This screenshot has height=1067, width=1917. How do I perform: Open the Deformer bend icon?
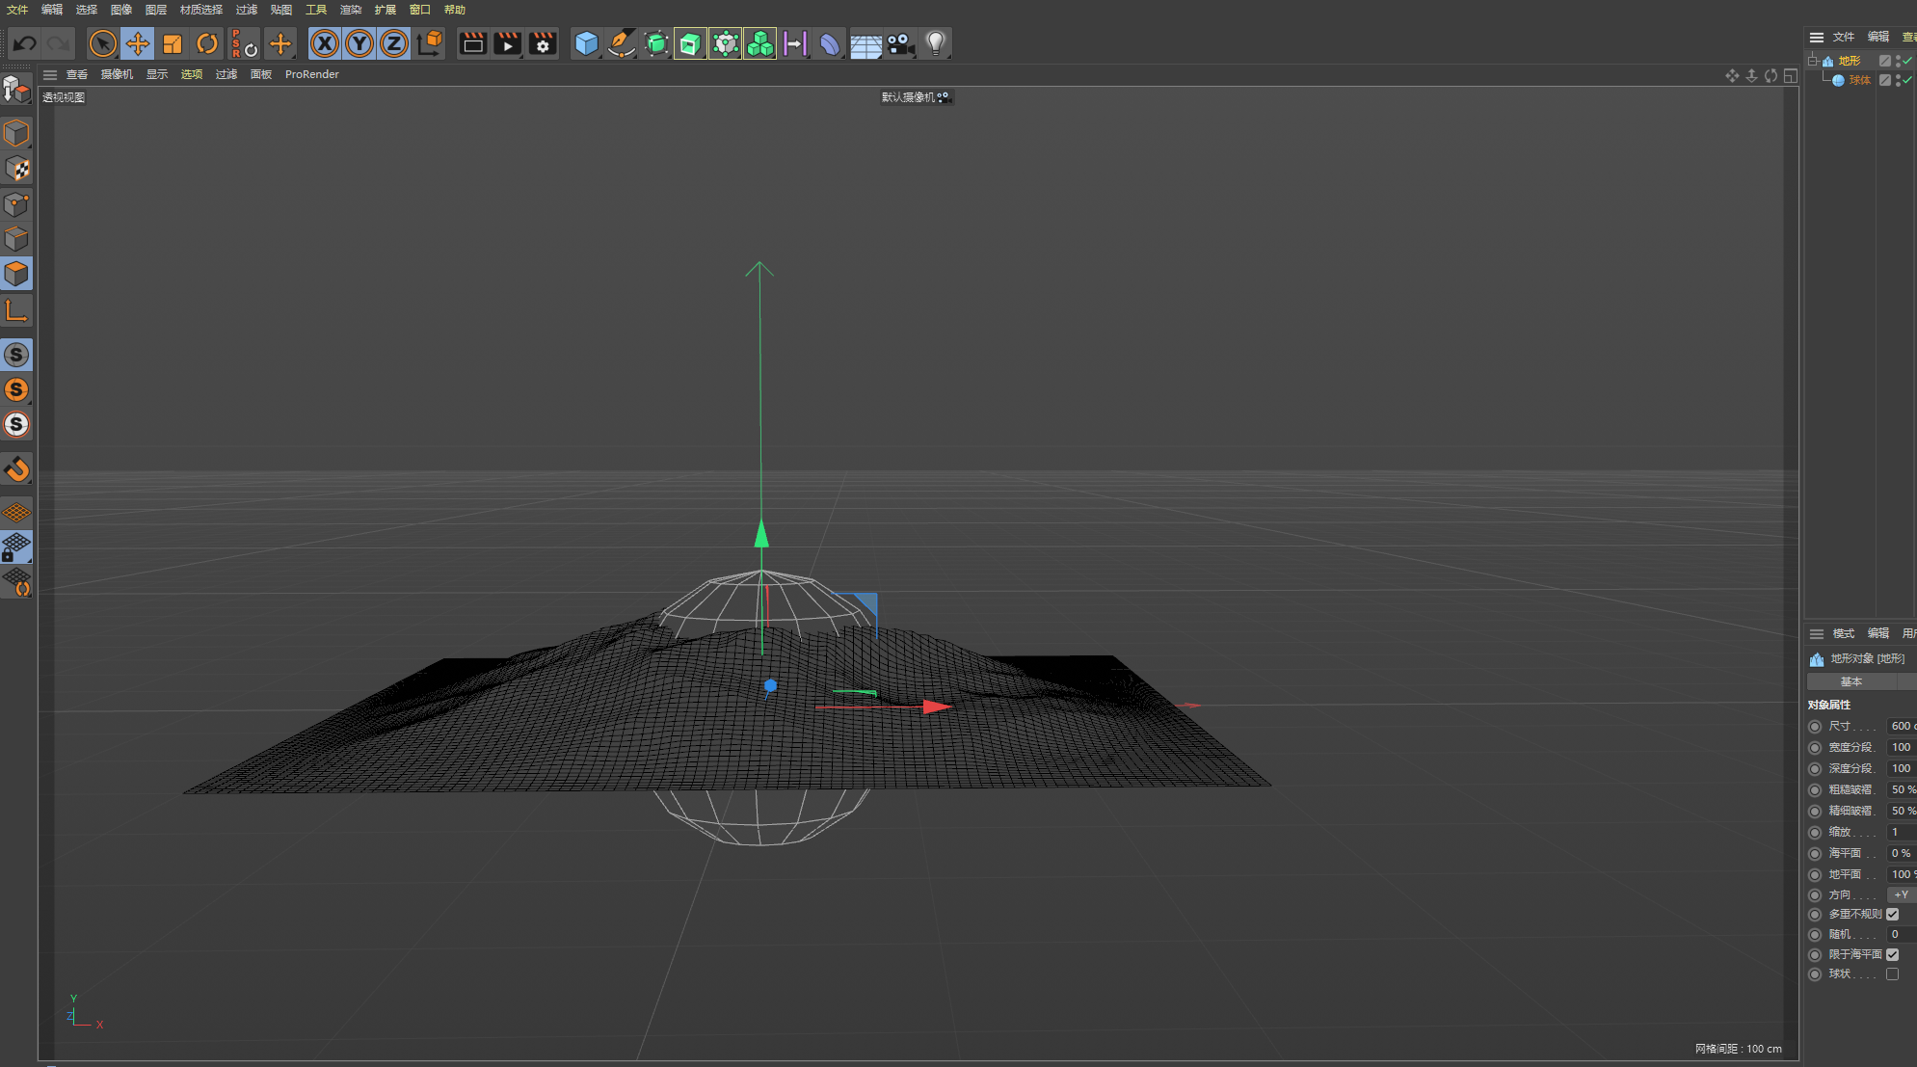pos(829,43)
